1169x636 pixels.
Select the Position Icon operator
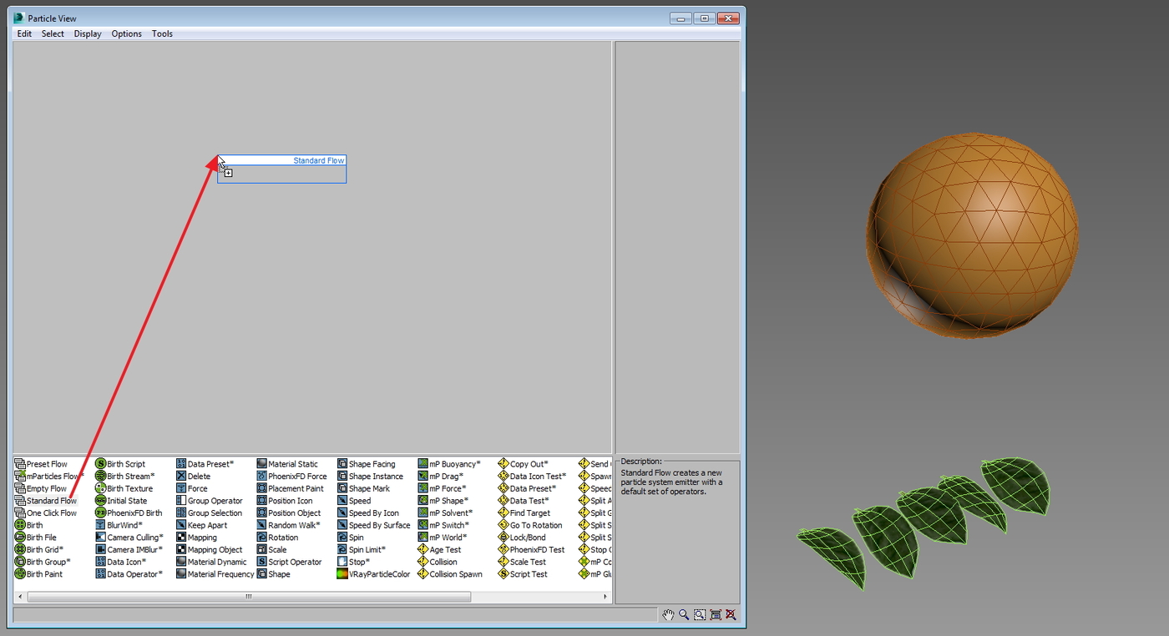(285, 501)
